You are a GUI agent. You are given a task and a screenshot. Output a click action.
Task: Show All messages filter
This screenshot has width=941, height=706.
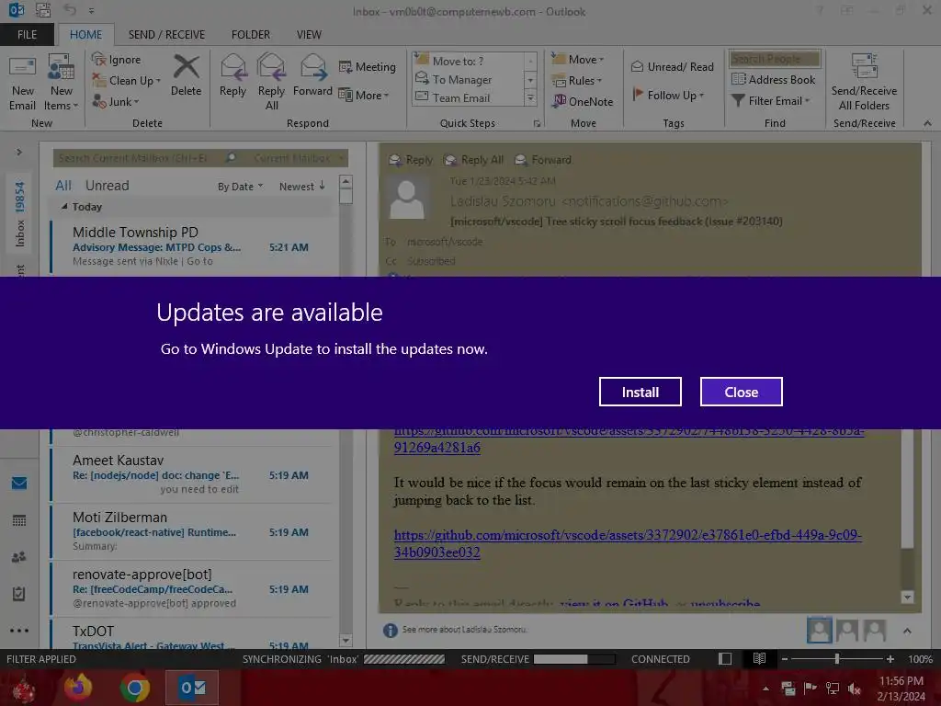click(63, 186)
